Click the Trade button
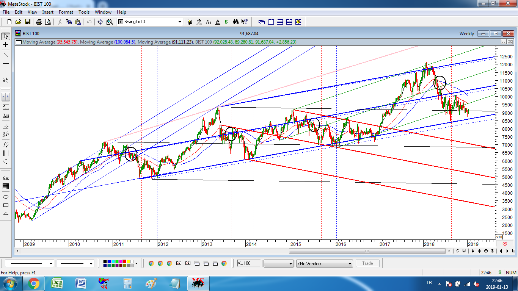The width and height of the screenshot is (518, 291). point(367,263)
